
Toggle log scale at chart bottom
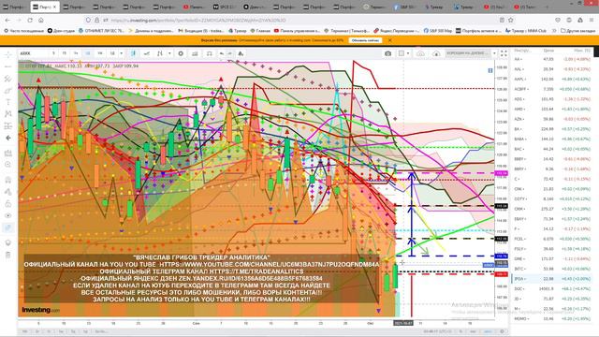coord(473,331)
